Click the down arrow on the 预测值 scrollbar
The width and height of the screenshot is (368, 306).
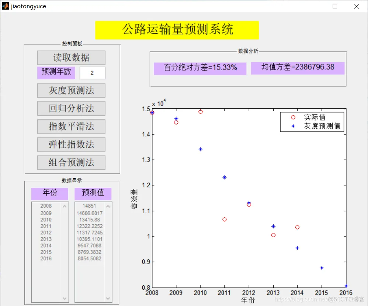108,298
